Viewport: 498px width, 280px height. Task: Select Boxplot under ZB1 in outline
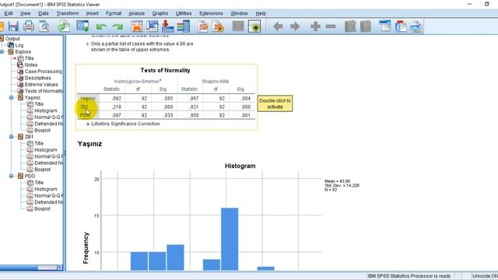click(x=42, y=170)
